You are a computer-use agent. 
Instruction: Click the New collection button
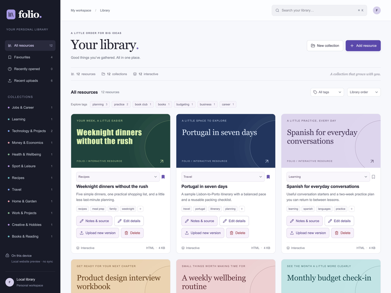pyautogui.click(x=325, y=46)
